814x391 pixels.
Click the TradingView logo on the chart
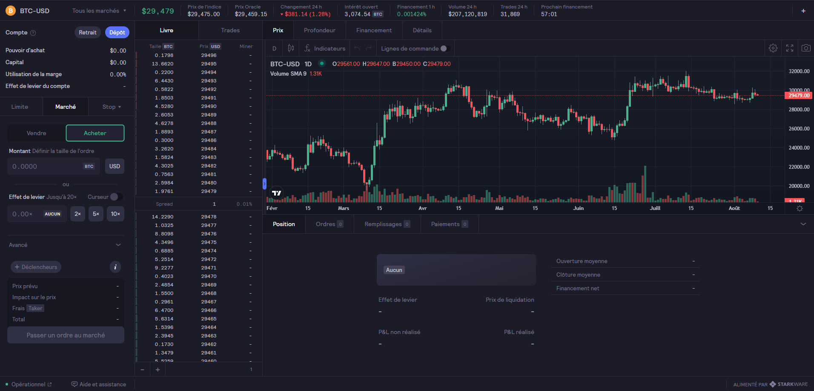(x=277, y=193)
